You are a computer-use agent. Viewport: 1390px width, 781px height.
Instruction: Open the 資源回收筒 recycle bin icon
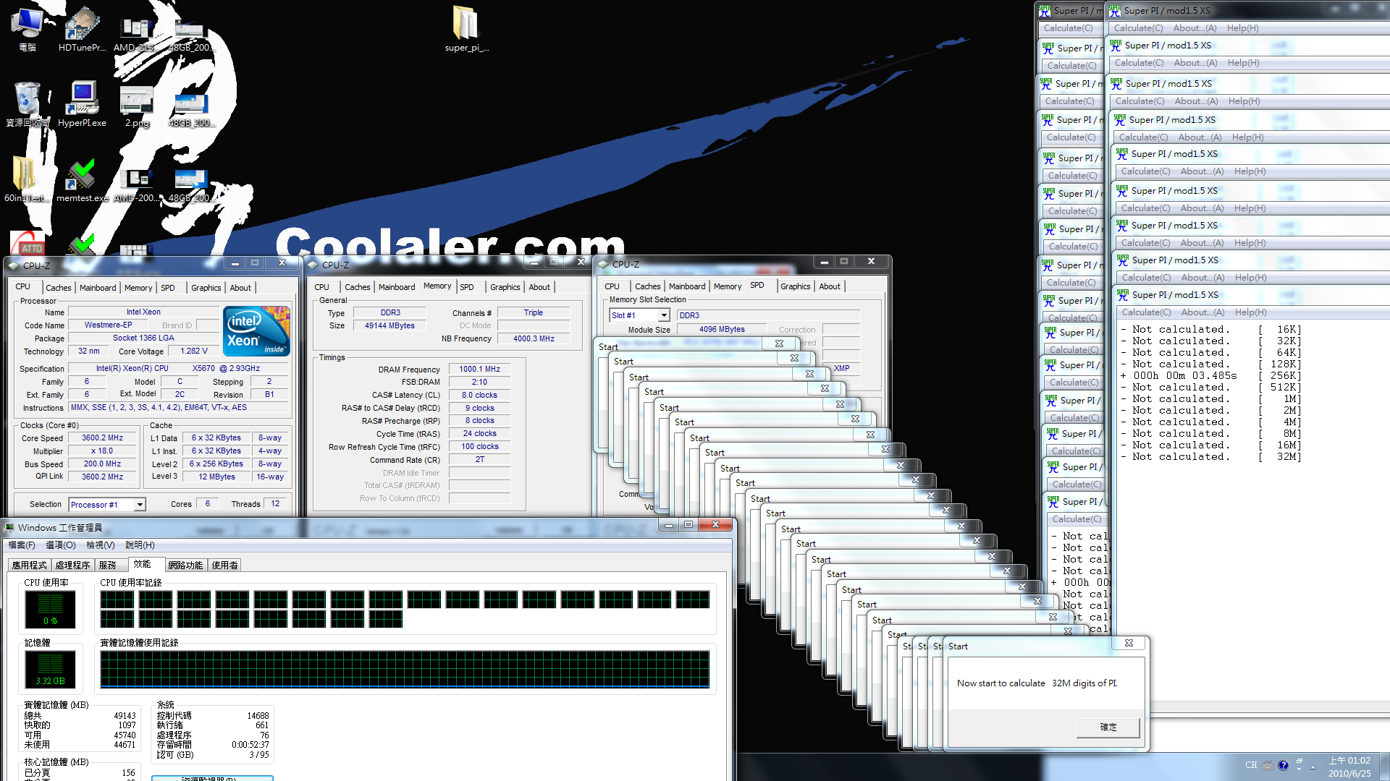(x=28, y=105)
